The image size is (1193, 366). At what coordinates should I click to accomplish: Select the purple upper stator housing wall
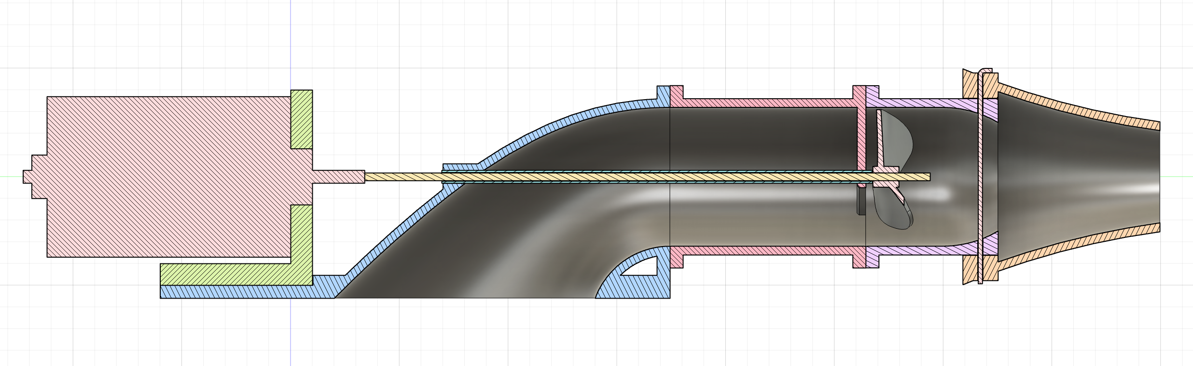pyautogui.click(x=917, y=103)
